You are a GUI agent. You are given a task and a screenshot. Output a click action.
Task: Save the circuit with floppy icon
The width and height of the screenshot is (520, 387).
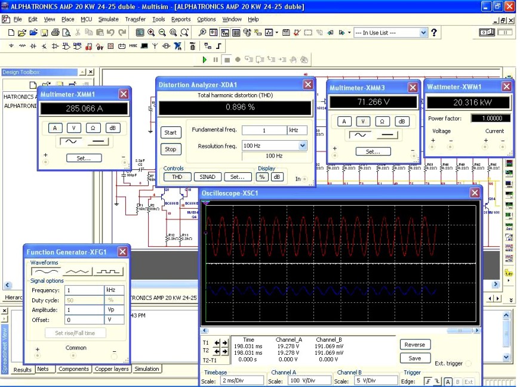(x=44, y=32)
